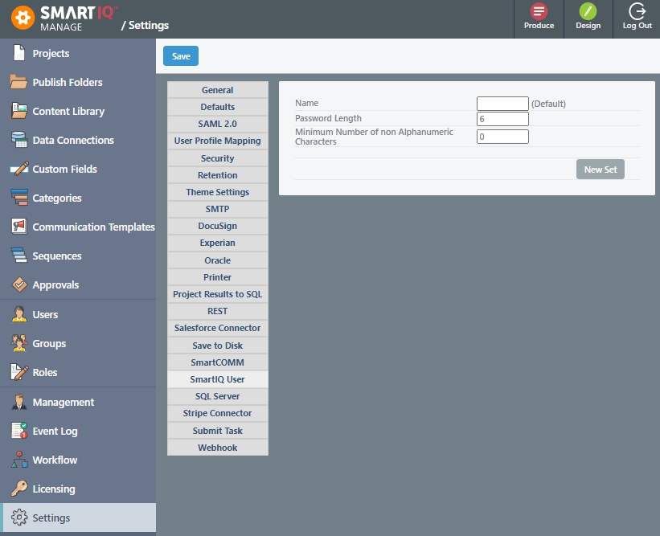Select the REST tab
Image resolution: width=660 pixels, height=536 pixels.
coord(217,311)
